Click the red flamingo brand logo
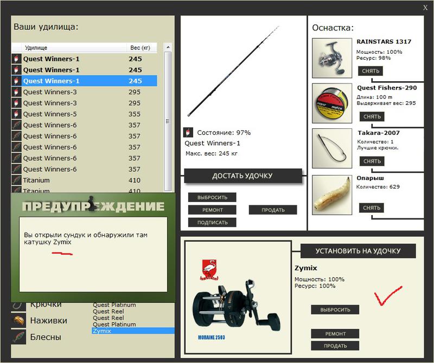 coord(209,270)
